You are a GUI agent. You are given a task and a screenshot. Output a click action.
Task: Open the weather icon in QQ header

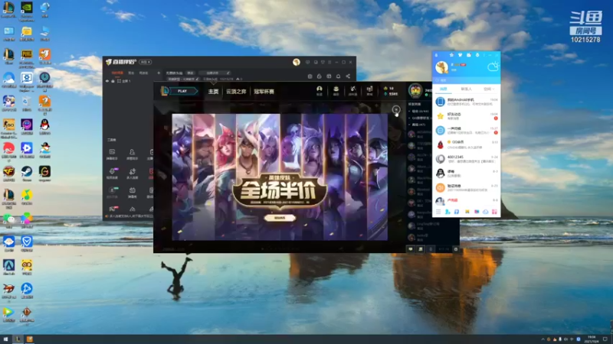click(493, 67)
